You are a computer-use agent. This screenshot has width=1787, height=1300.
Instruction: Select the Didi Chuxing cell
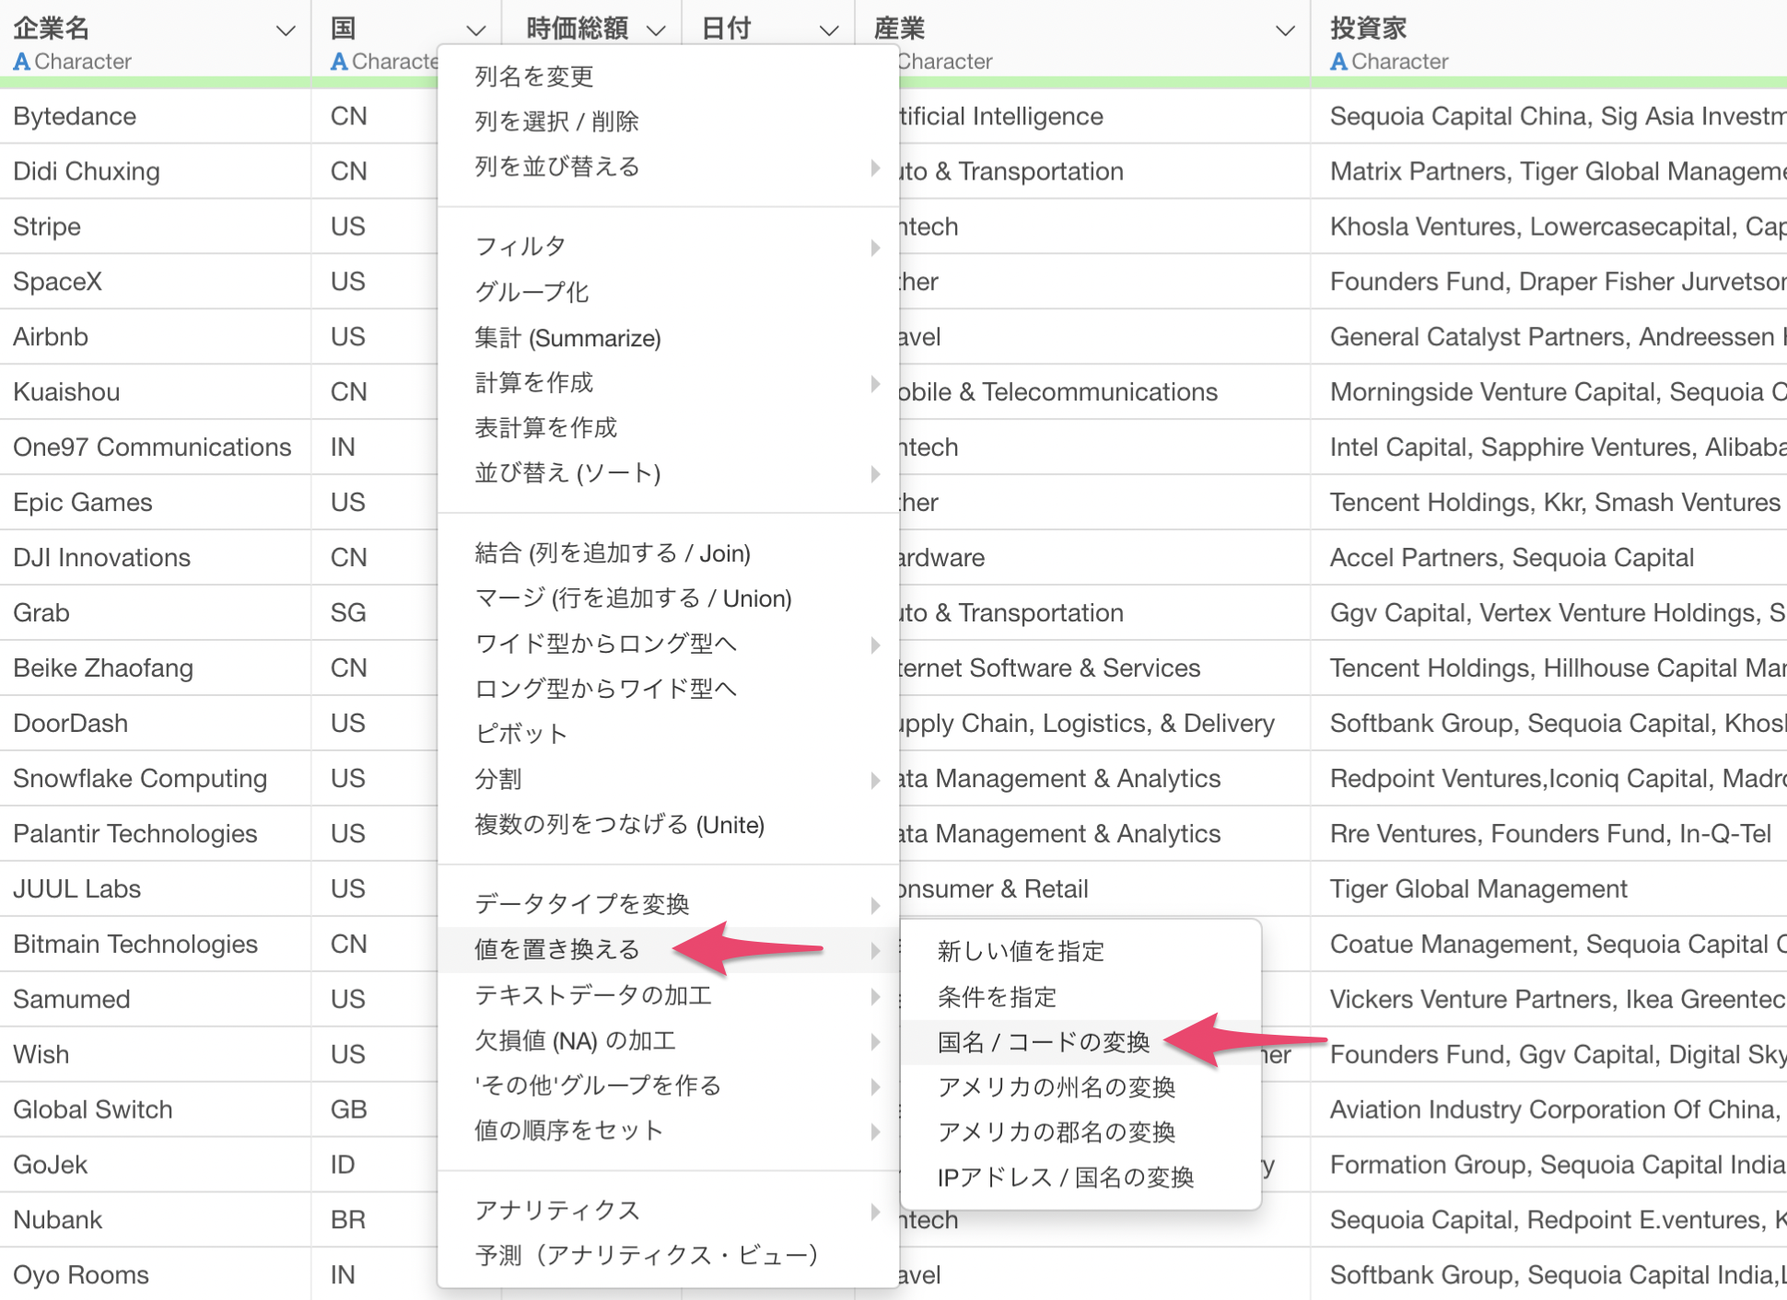click(155, 171)
